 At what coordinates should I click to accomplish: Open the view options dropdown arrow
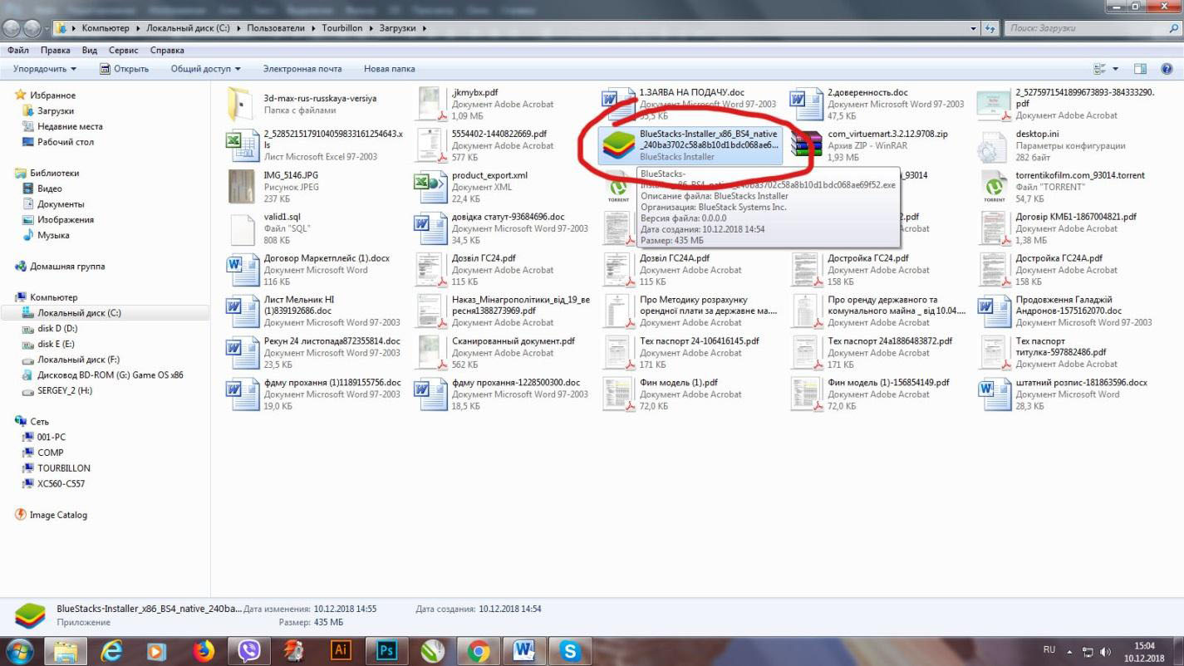pyautogui.click(x=1115, y=69)
